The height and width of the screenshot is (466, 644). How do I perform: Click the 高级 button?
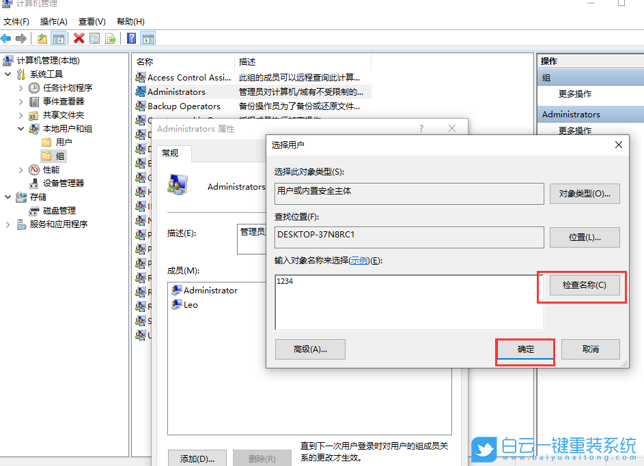(x=310, y=349)
